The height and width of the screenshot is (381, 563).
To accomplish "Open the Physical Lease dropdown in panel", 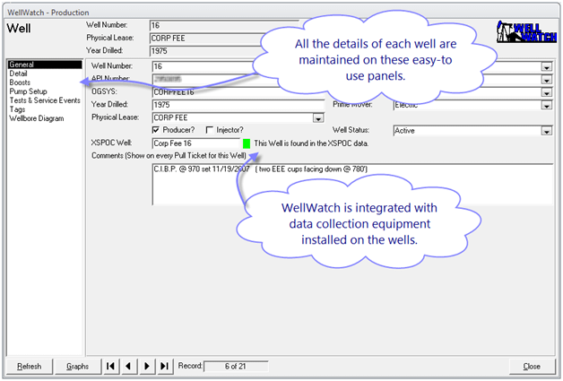I will point(318,117).
